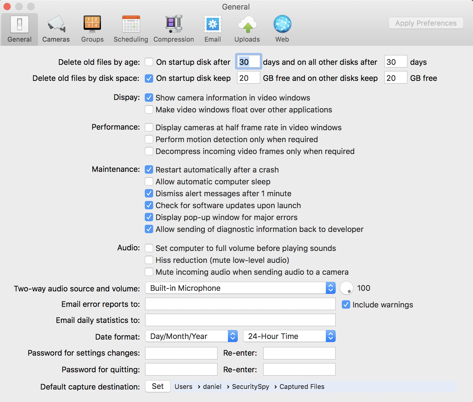This screenshot has width=473, height=402.
Task: Expand the Day/Month/Year date format dropdown
Action: click(x=191, y=336)
